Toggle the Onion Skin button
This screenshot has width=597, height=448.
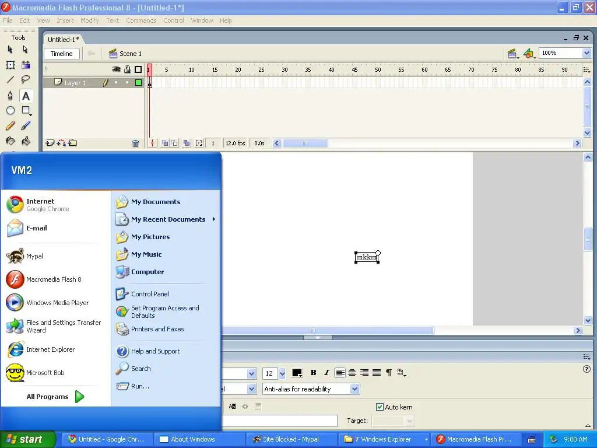click(x=165, y=143)
